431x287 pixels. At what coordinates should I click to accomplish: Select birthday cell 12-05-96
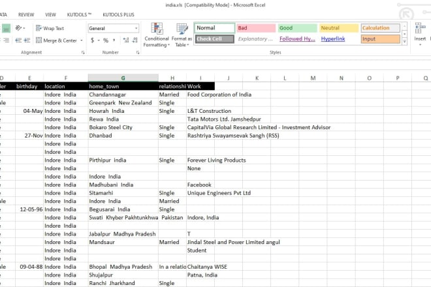(x=29, y=209)
